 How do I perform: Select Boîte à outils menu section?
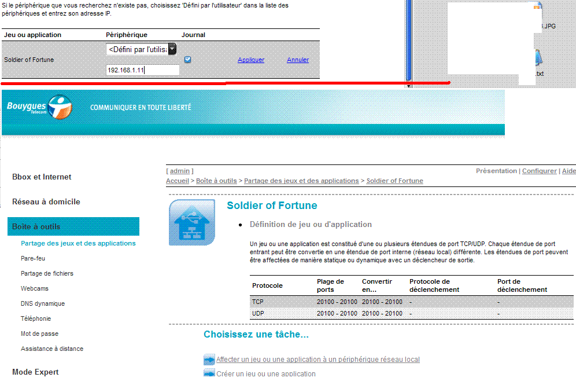coord(73,226)
